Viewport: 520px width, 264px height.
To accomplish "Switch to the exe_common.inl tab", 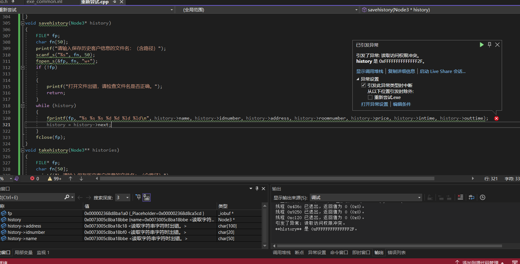I will pos(44,2).
